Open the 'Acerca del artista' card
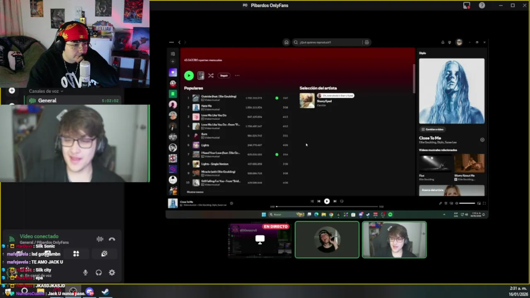This screenshot has height=298, width=530. coord(452,190)
